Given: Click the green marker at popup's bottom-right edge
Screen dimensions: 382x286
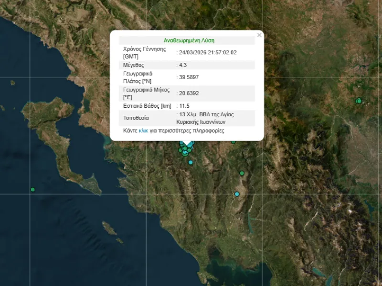Looking at the screenshot, I should [233, 141].
